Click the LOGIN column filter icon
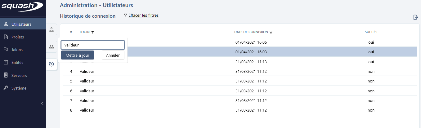Image resolution: width=421 pixels, height=128 pixels. point(92,32)
